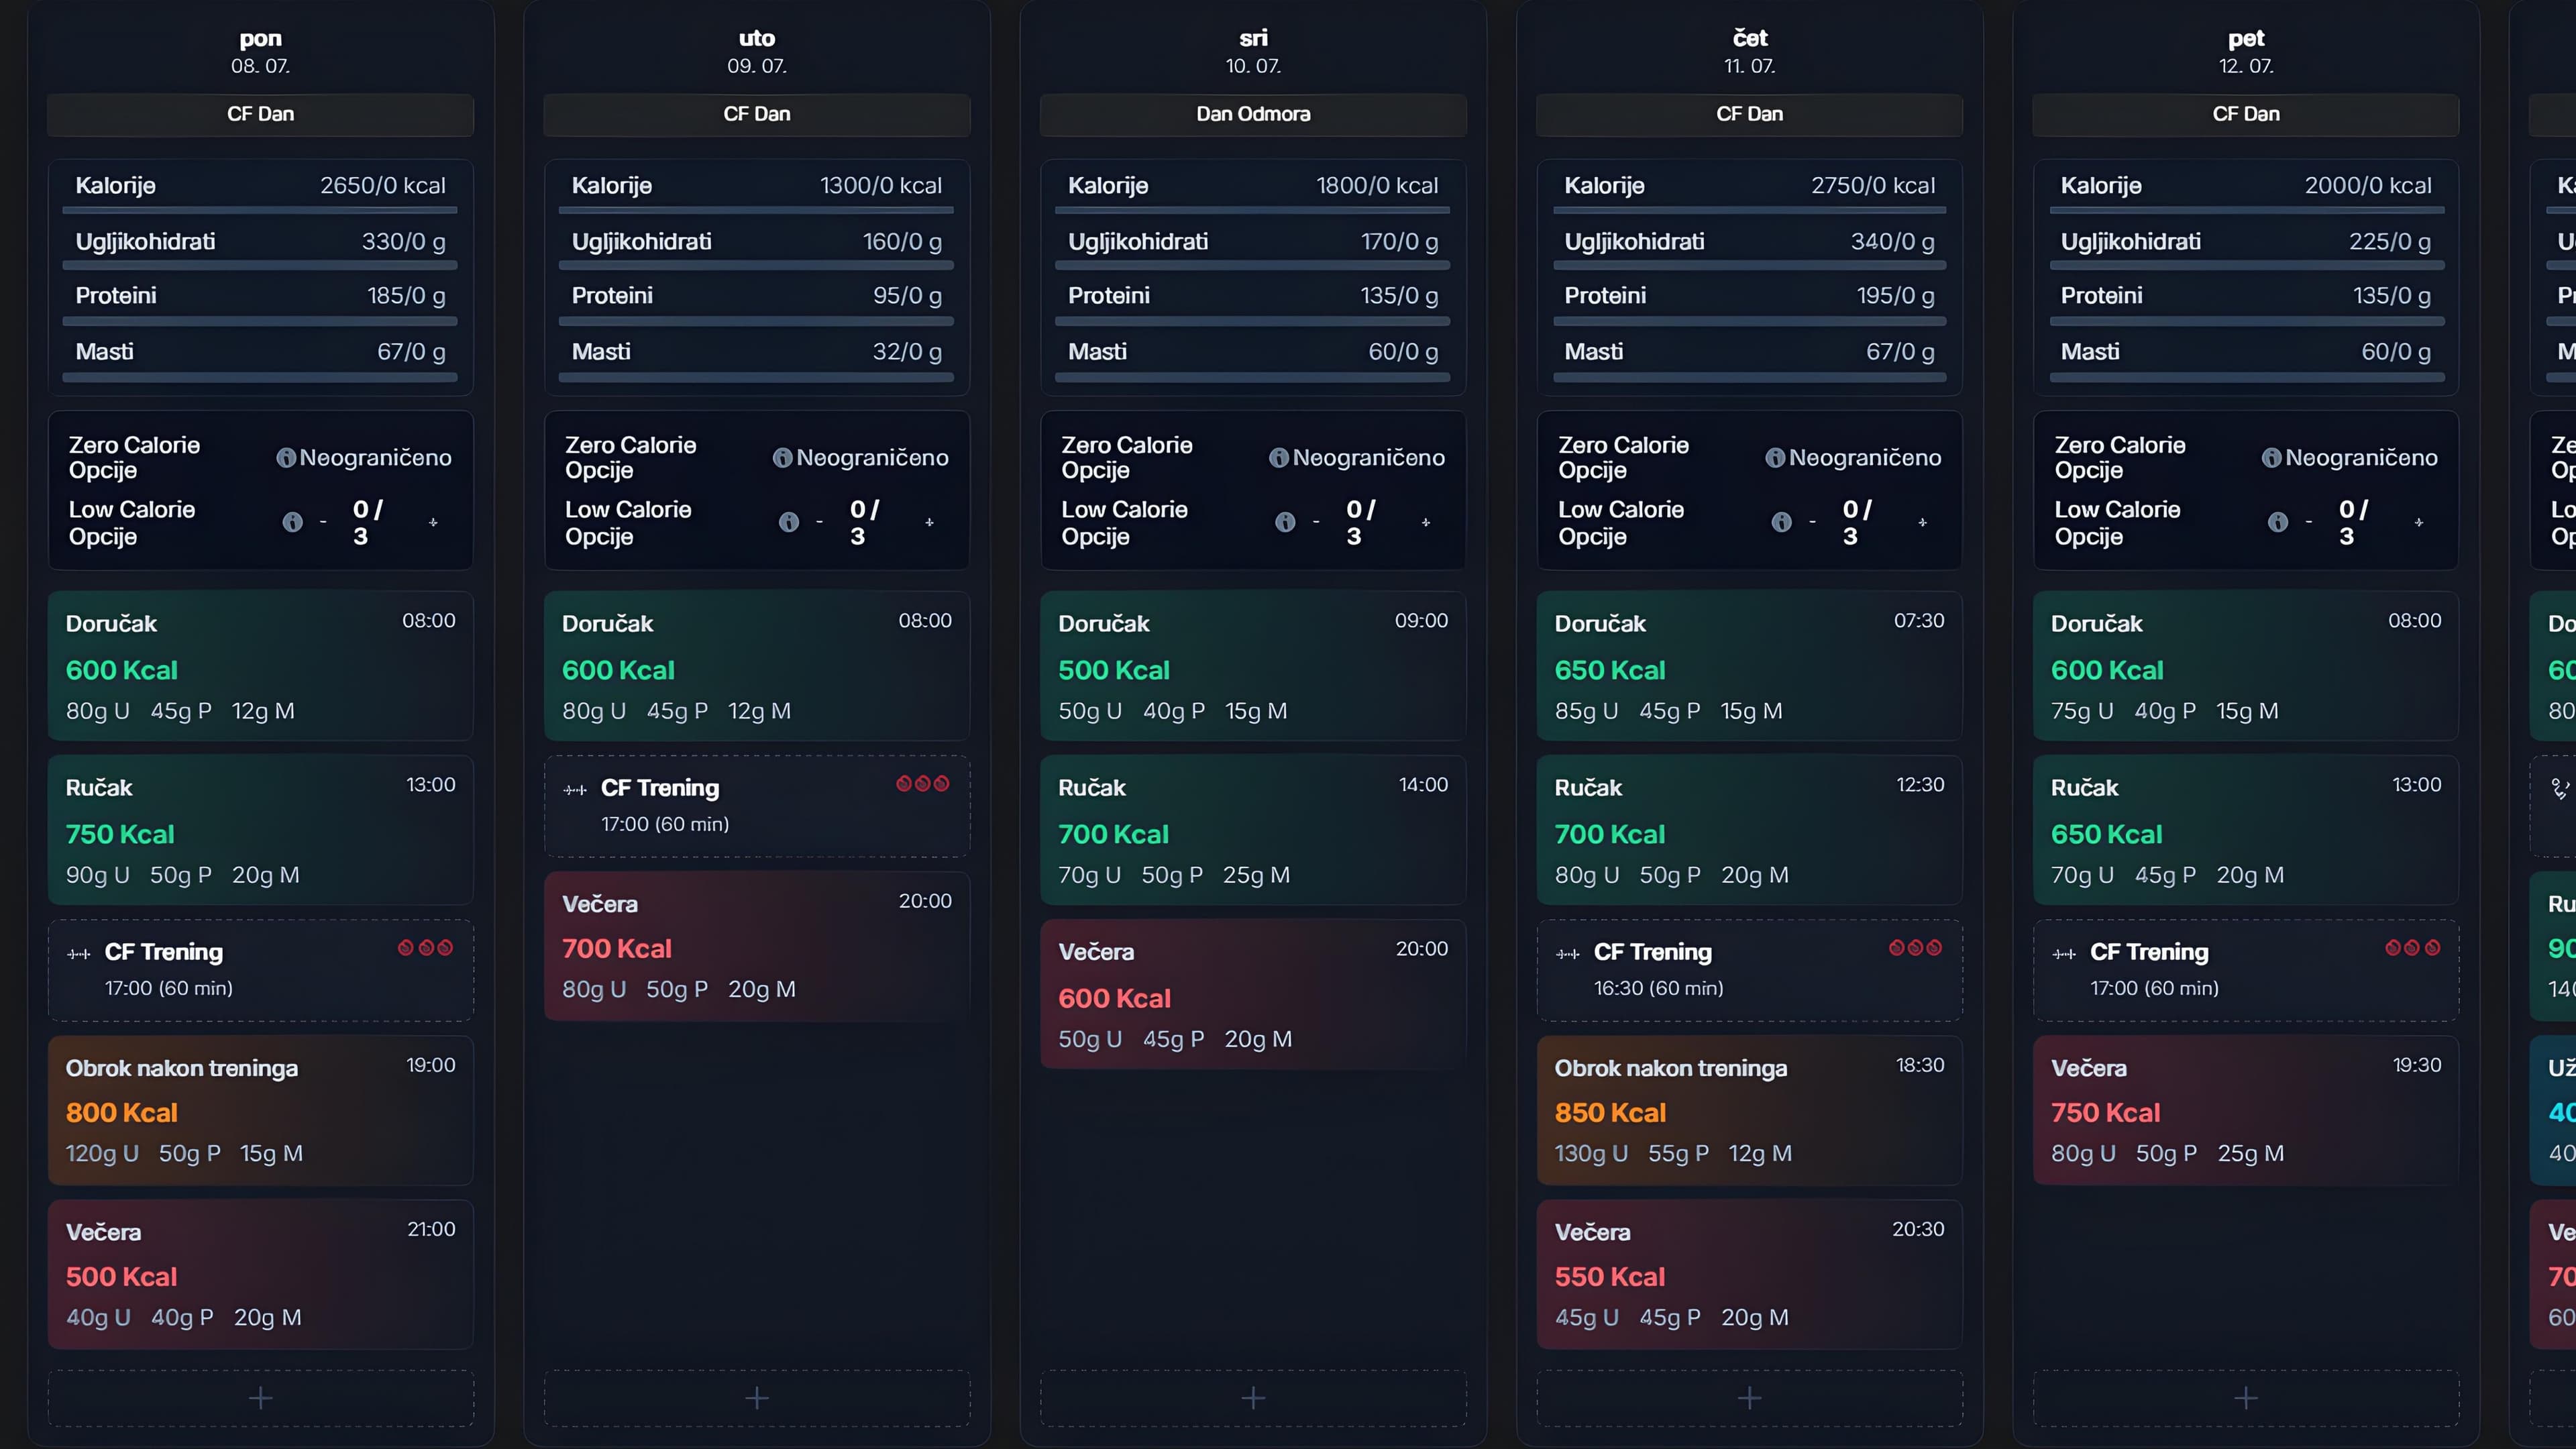Image resolution: width=2576 pixels, height=1449 pixels.
Task: Decrease Low Calorie Opcije count for uto
Action: pyautogui.click(x=819, y=522)
